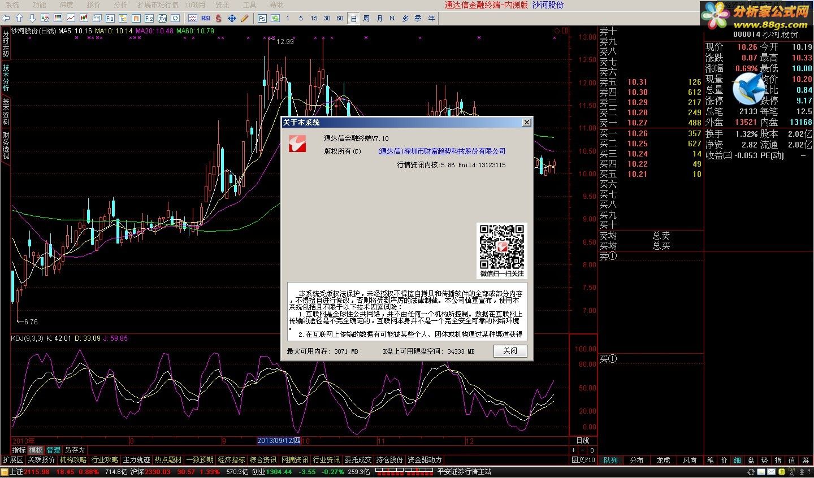Open the 技术分析 side tab
This screenshot has height=478, width=814.
(5, 79)
